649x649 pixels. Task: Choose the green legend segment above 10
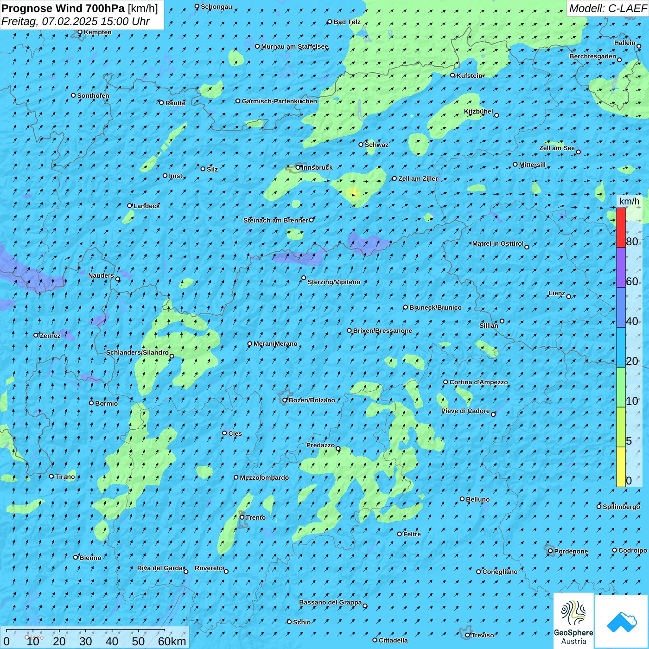[x=621, y=387]
